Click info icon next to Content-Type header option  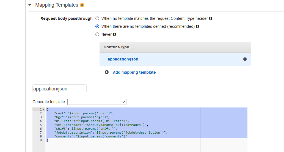click(x=211, y=19)
